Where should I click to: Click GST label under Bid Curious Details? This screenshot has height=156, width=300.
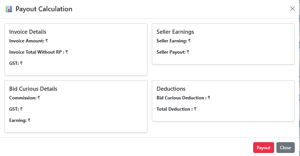click(14, 109)
